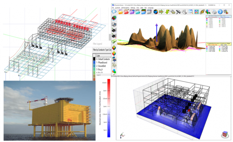Screen dimensions: 233x142
Task: Click the black swatch for Default Conductor
Action: [94, 59]
